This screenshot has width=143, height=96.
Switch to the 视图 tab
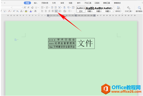[x=70, y=3]
